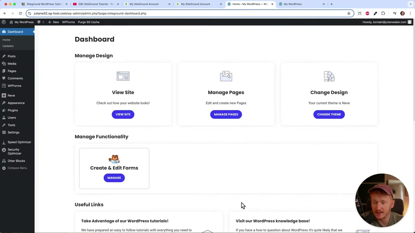Viewport: 415px width, 233px height.
Task: Click the WordPress logo in admin bar
Action: pos(4,22)
